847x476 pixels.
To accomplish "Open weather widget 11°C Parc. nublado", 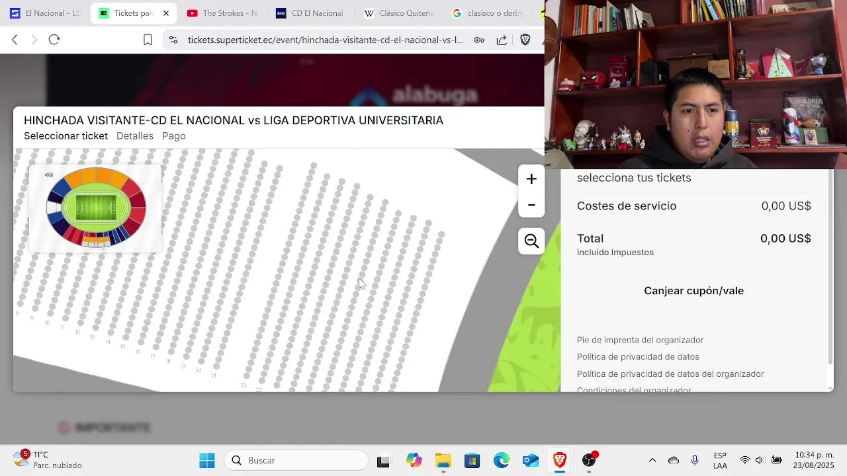I will [x=48, y=460].
